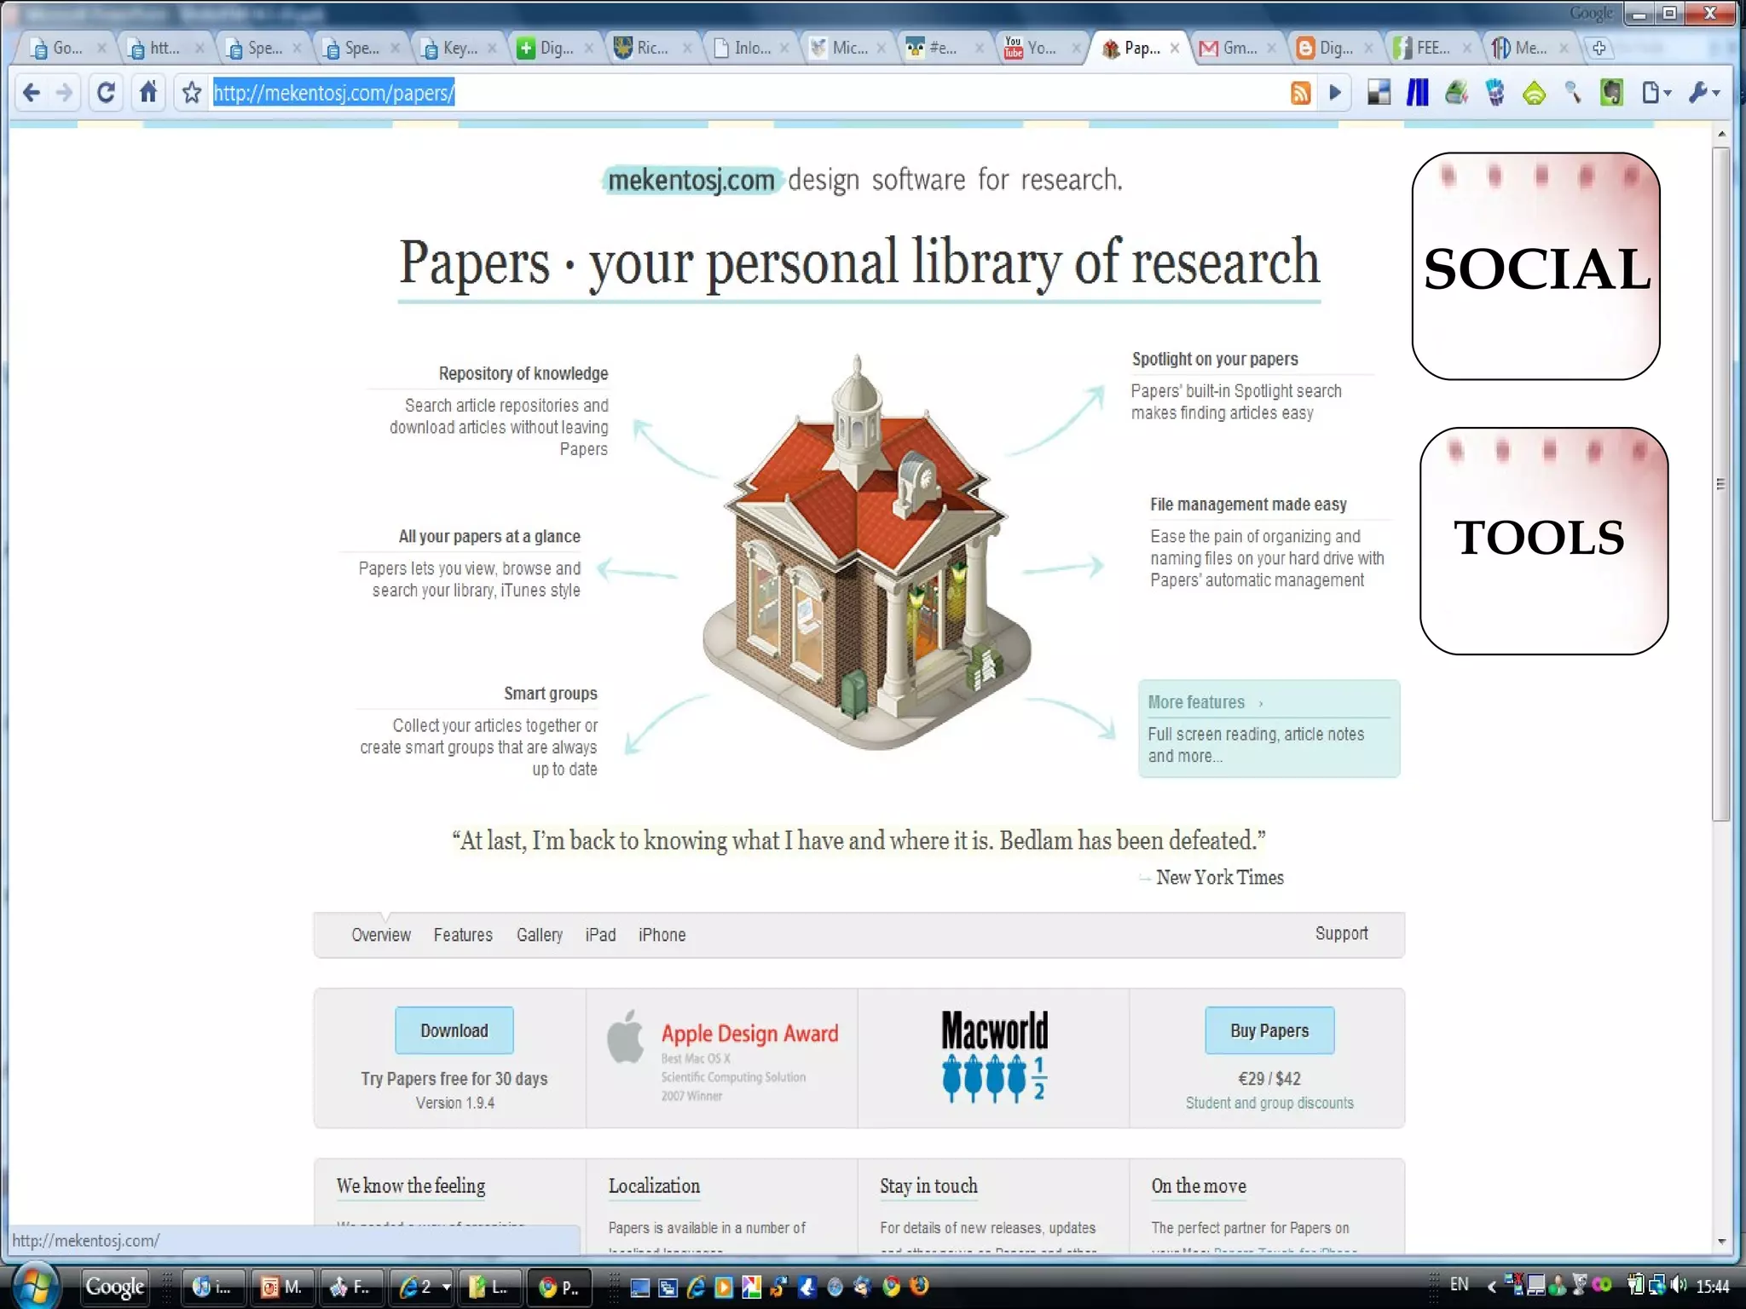Click the Buy Papers button
Viewport: 1746px width, 1309px height.
click(x=1269, y=1030)
